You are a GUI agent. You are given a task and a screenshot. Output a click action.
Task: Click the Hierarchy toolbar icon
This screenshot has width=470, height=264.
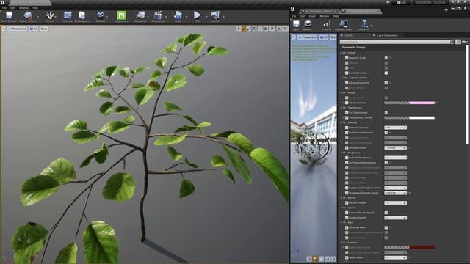click(x=364, y=25)
